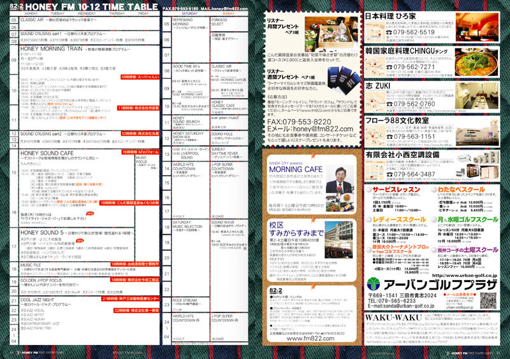Open the hot pot photo in the CHINGU ad

click(x=477, y=62)
